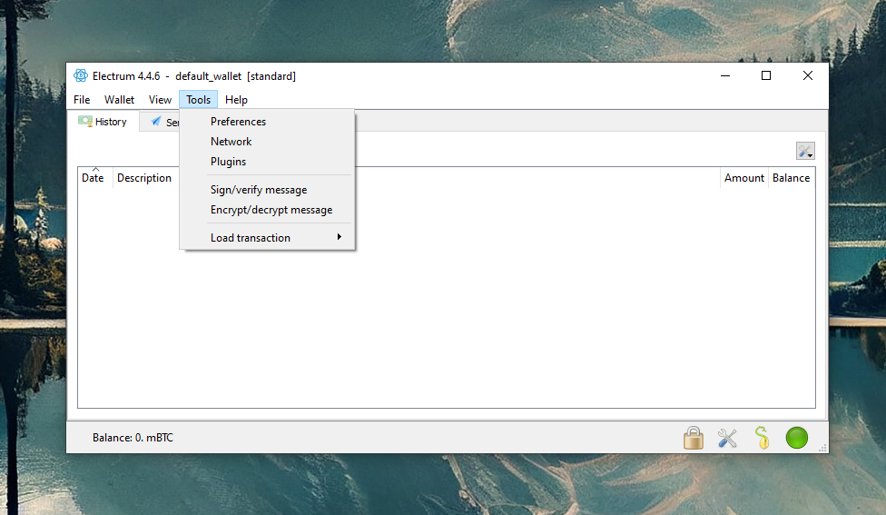
Task: Open the File menu
Action: 82,100
